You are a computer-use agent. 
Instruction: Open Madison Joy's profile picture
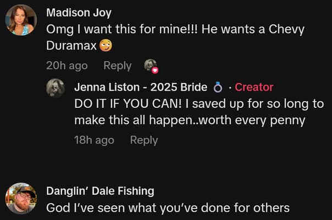pyautogui.click(x=21, y=20)
